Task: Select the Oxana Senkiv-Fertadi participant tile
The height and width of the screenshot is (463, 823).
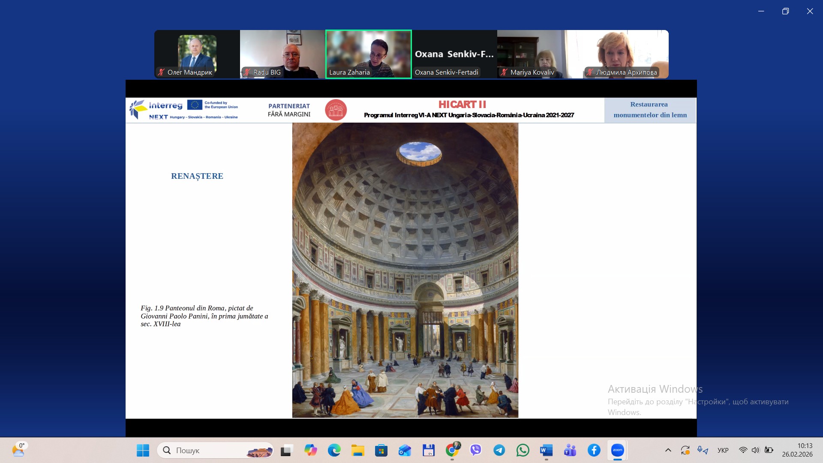Action: [x=454, y=54]
